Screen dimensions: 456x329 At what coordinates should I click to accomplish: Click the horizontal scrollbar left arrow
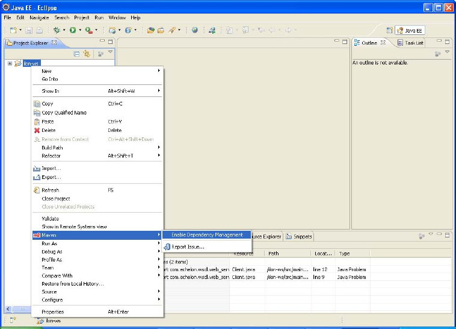point(8,309)
